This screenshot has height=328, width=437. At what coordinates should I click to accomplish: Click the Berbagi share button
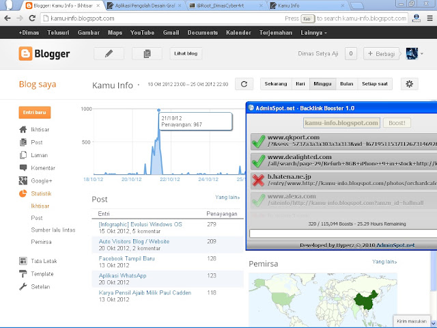tap(381, 53)
